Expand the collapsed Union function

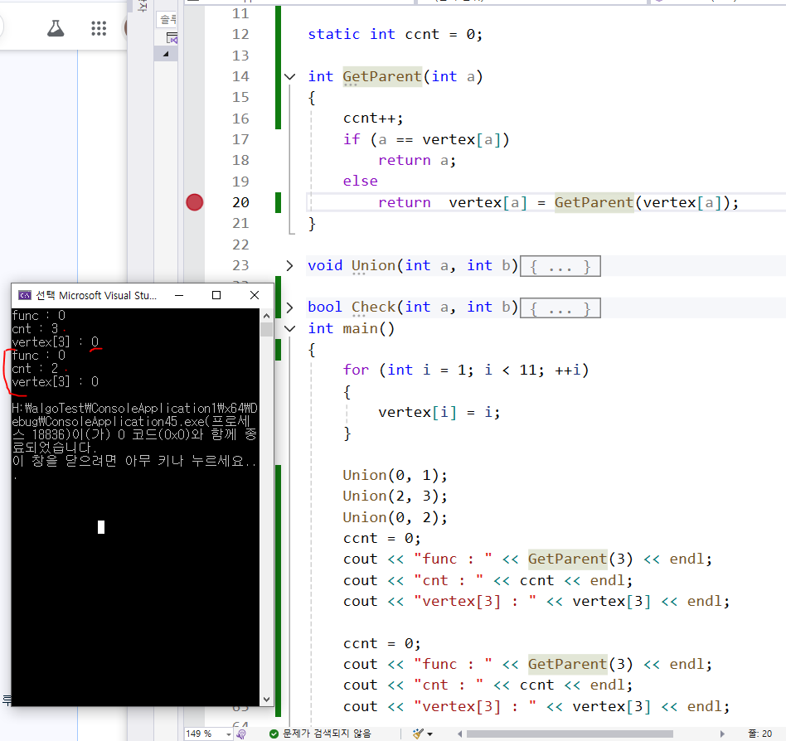pos(289,265)
